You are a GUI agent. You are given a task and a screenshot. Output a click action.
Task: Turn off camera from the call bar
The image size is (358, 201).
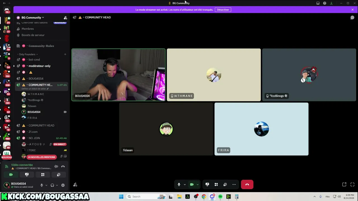pos(192,185)
